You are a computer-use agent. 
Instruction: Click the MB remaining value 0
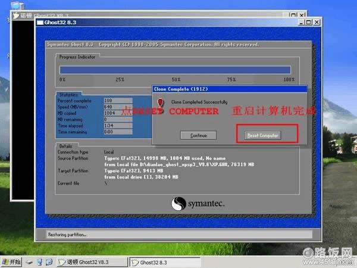tap(118, 119)
